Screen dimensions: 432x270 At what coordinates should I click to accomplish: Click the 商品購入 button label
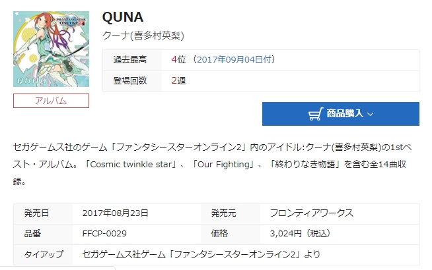coord(345,114)
